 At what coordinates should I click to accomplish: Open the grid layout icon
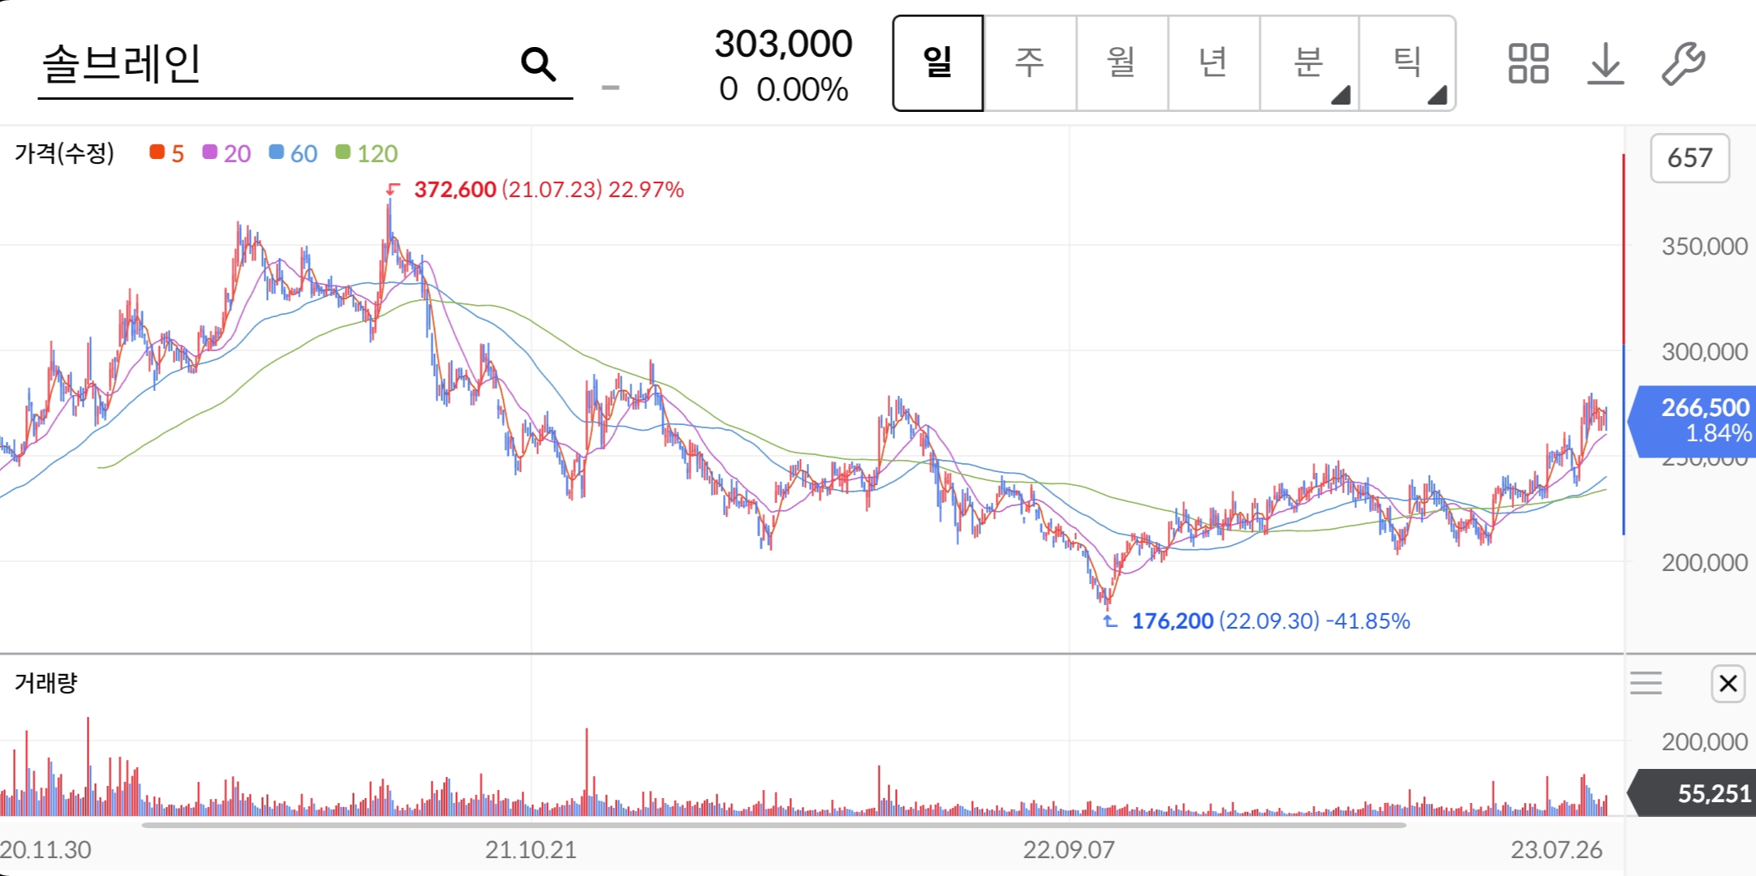pyautogui.click(x=1528, y=63)
